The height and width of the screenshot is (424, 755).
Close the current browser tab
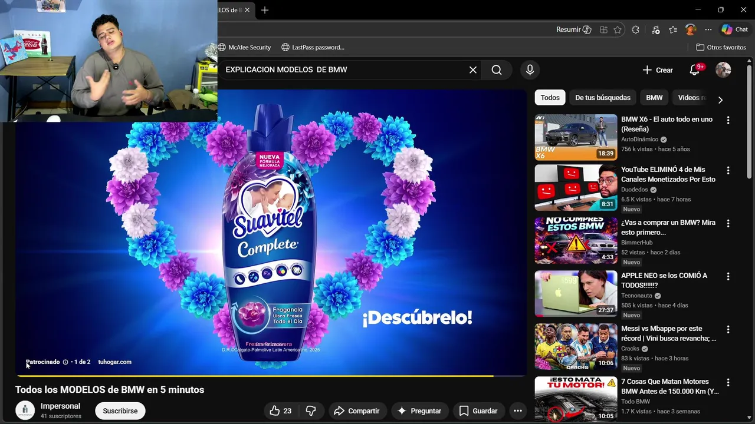[x=247, y=10]
